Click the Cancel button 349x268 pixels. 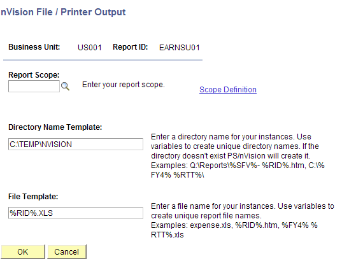click(x=67, y=251)
